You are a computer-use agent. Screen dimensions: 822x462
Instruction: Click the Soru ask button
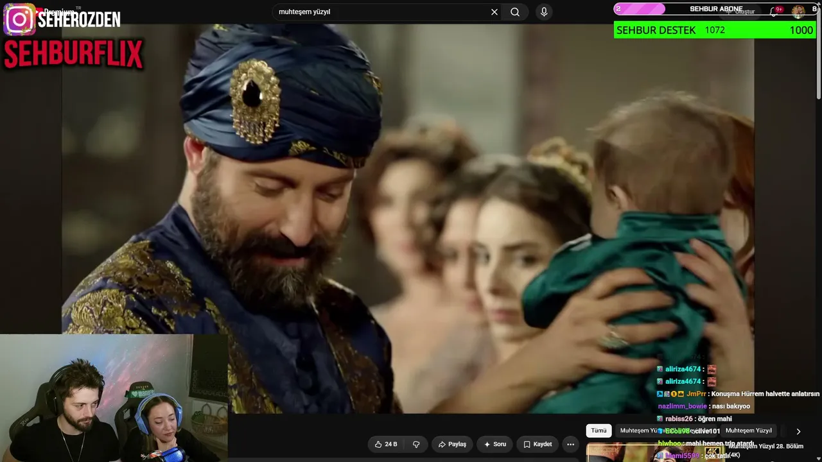point(495,444)
